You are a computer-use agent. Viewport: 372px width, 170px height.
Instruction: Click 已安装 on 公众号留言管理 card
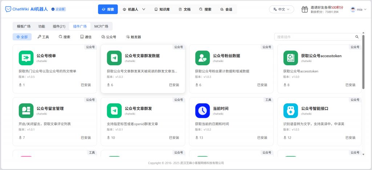pos(86,138)
